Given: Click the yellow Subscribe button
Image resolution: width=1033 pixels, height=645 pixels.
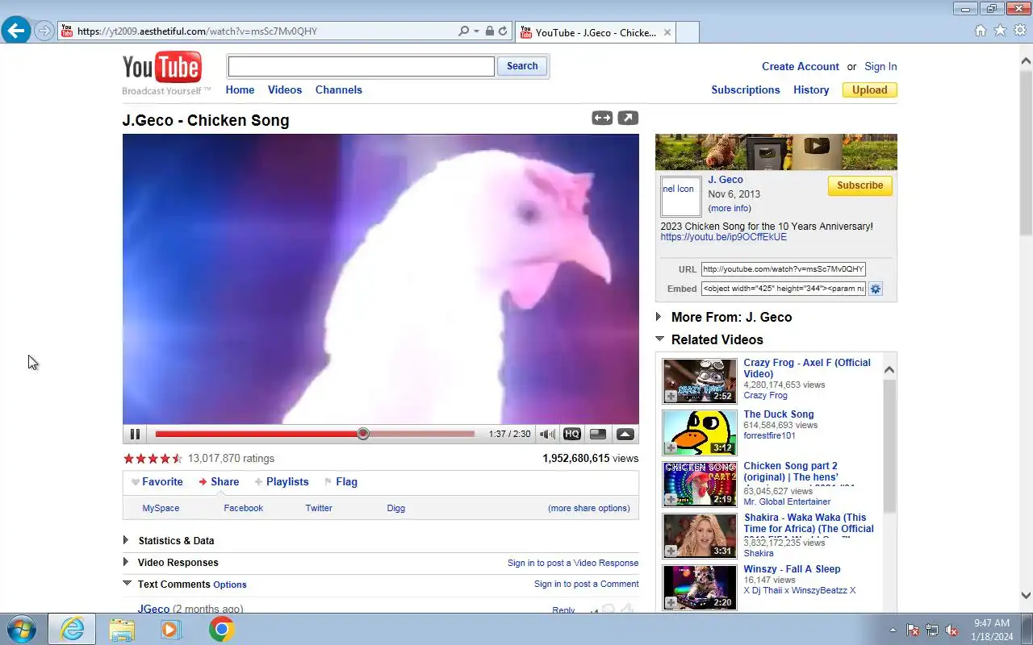Looking at the screenshot, I should pos(860,185).
